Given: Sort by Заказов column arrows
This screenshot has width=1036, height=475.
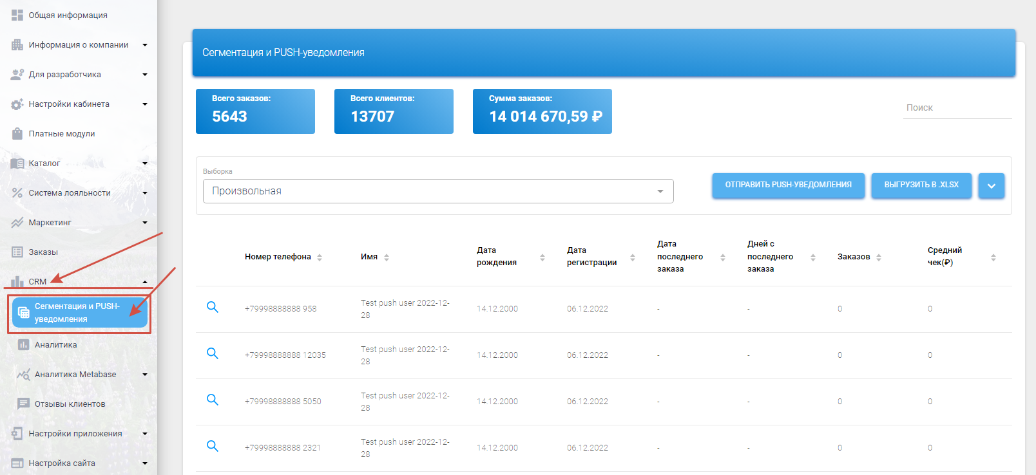Looking at the screenshot, I should [879, 257].
